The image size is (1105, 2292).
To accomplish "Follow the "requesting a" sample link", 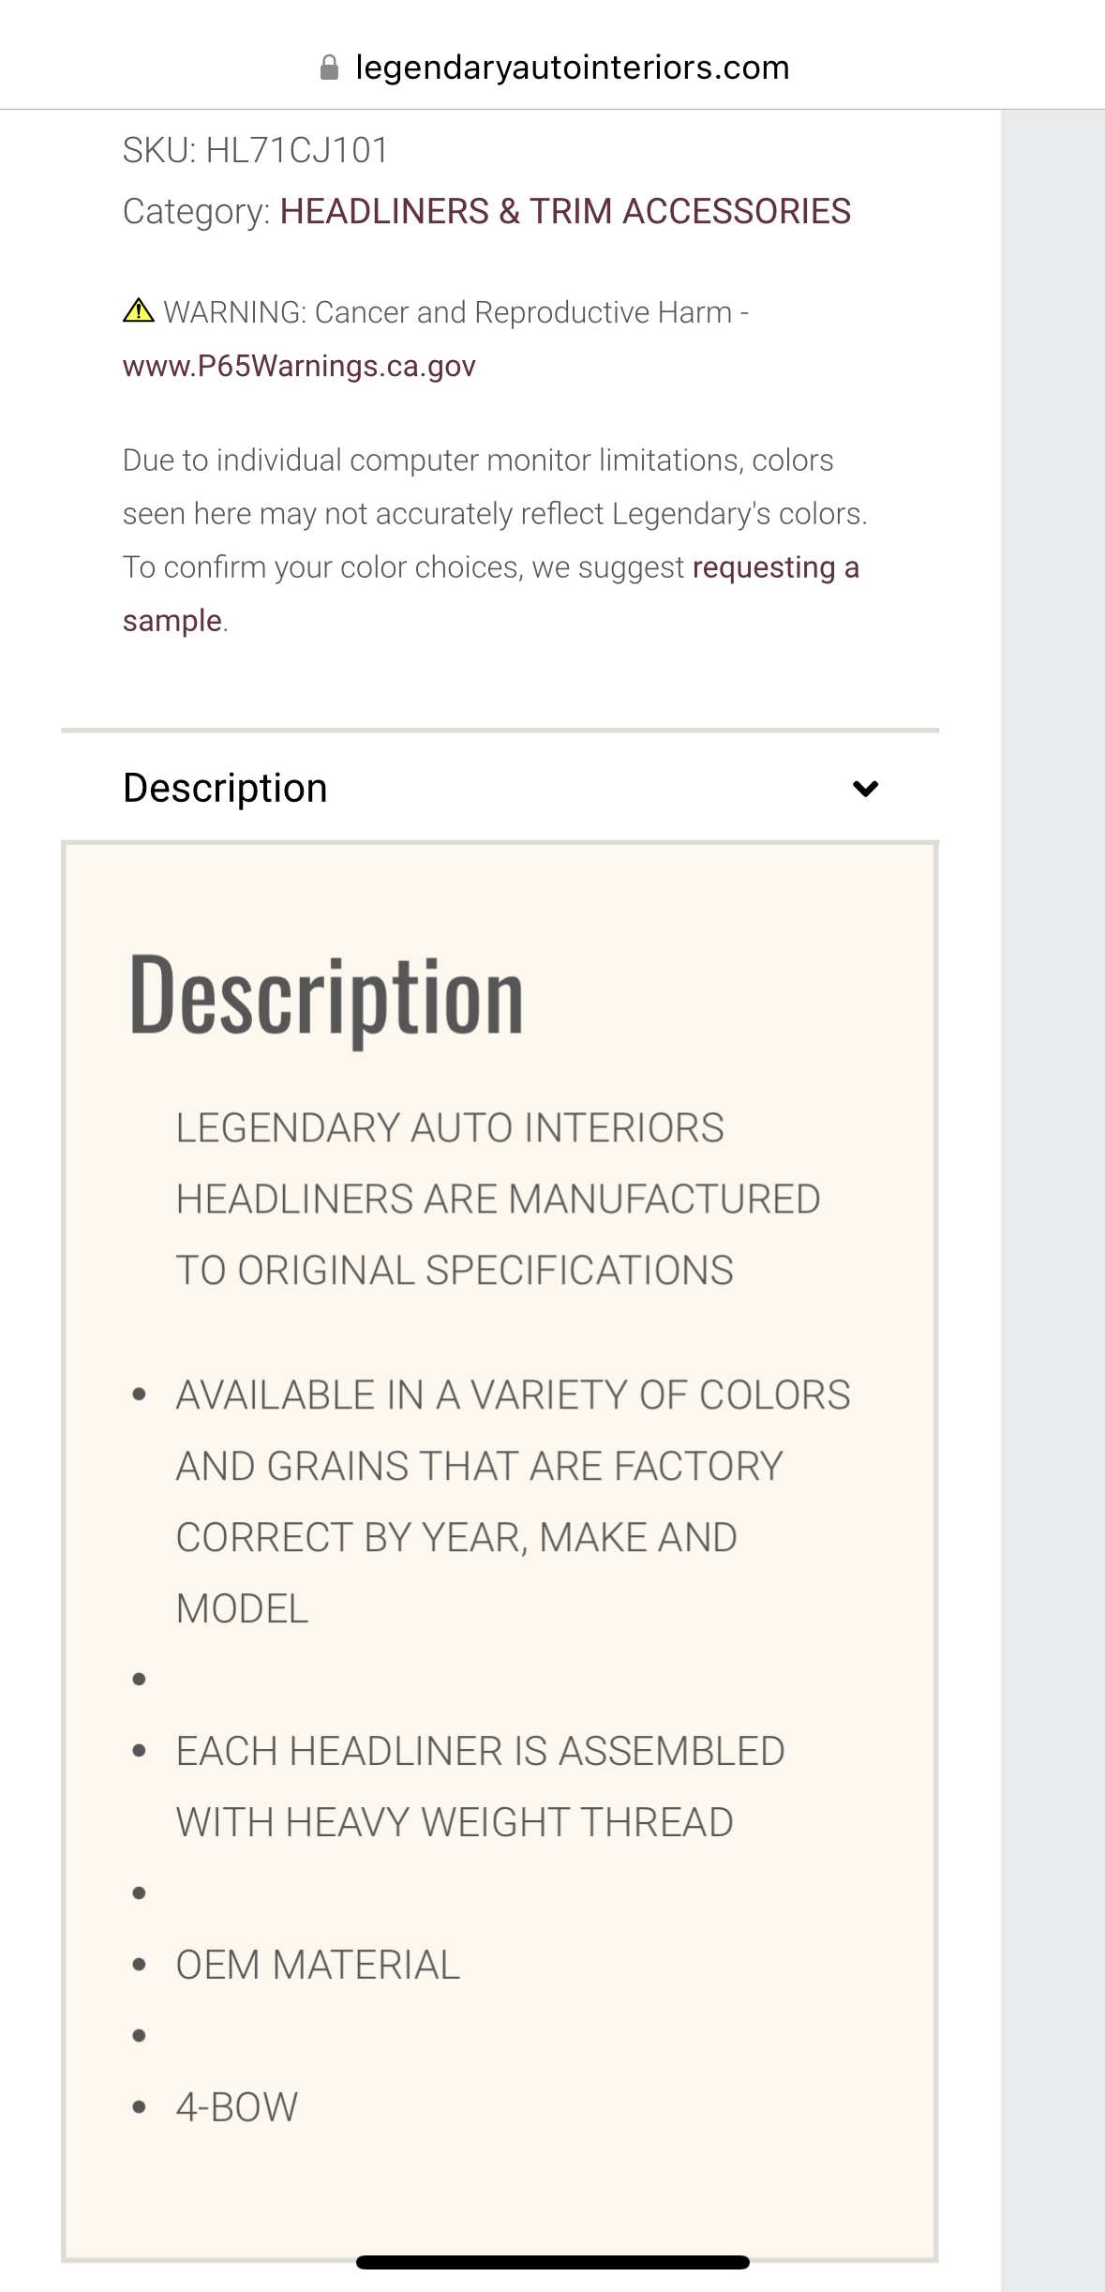I will 775,567.
